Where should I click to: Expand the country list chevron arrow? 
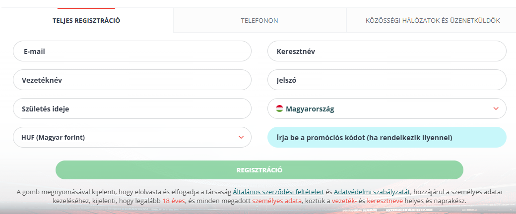click(x=496, y=108)
